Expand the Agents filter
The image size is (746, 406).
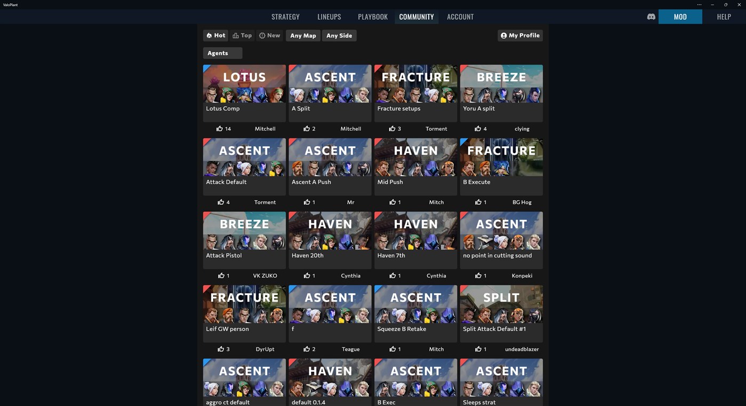pos(222,53)
